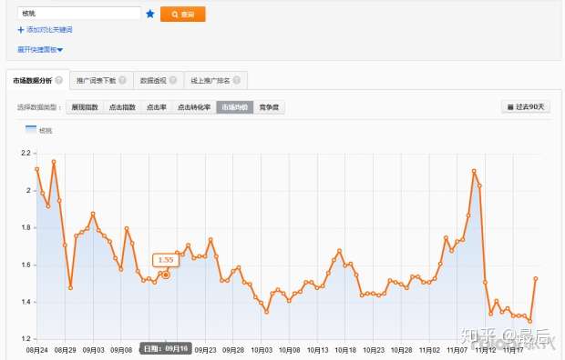Image resolution: width=565 pixels, height=360 pixels.
Task: Click the keyword search input field
Action: pos(79,14)
